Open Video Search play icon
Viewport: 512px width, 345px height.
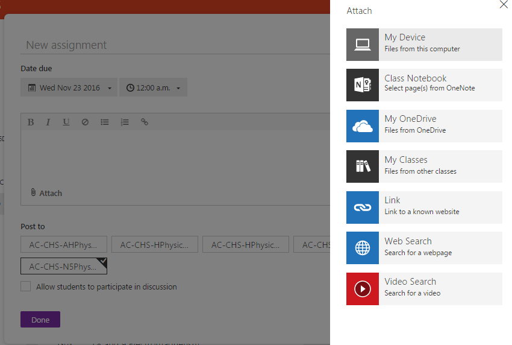coord(363,289)
